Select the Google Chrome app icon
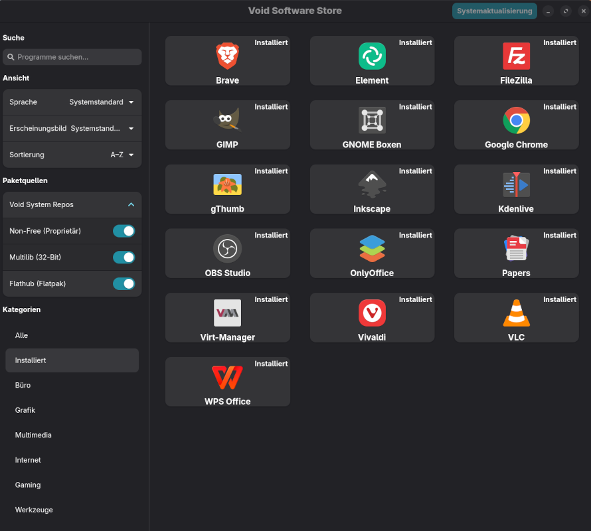 [516, 121]
